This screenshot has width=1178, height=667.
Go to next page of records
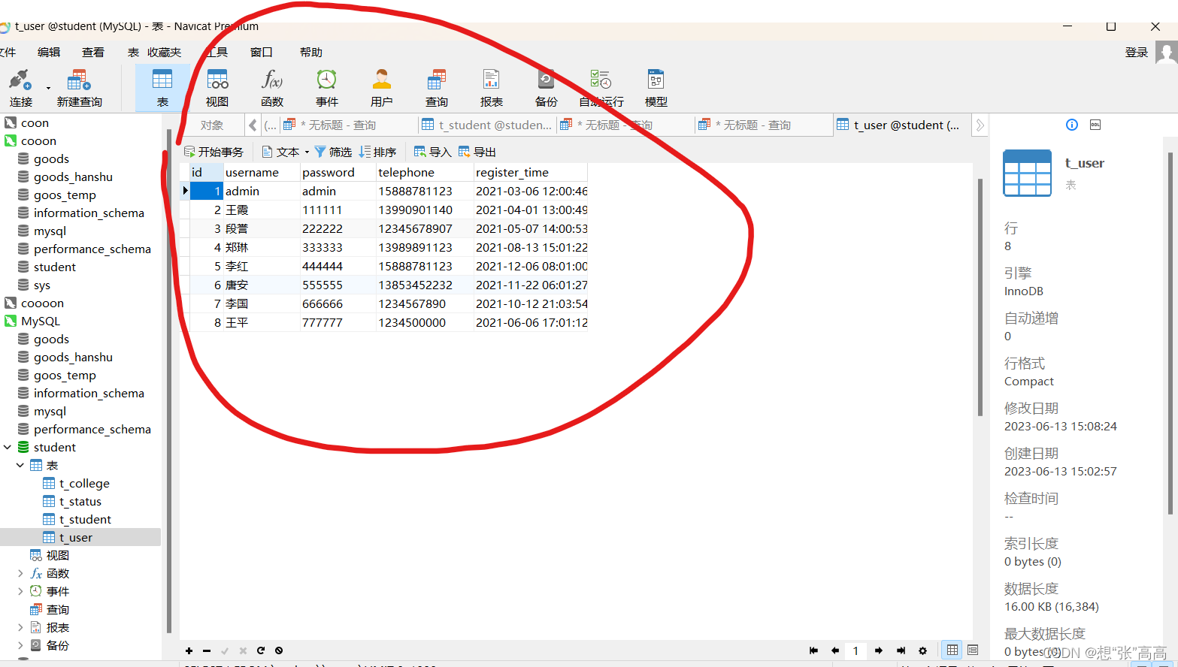point(878,650)
